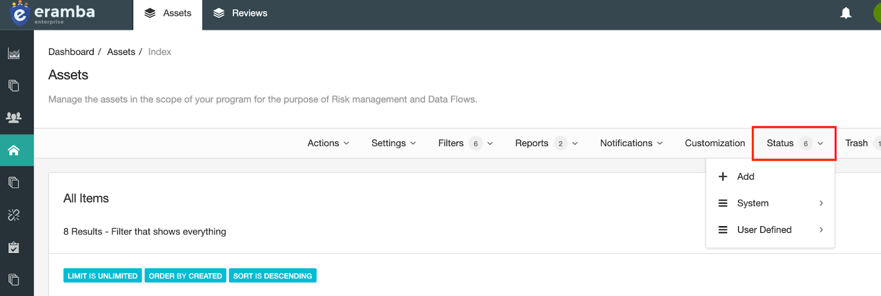Image resolution: width=881 pixels, height=296 pixels.
Task: Open the User Defined submenu
Action: coord(770,230)
